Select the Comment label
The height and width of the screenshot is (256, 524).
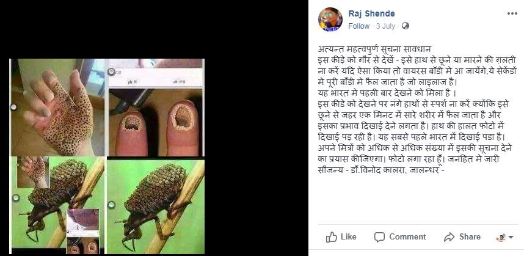407,237
